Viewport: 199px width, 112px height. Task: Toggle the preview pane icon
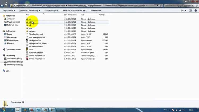click(190, 11)
